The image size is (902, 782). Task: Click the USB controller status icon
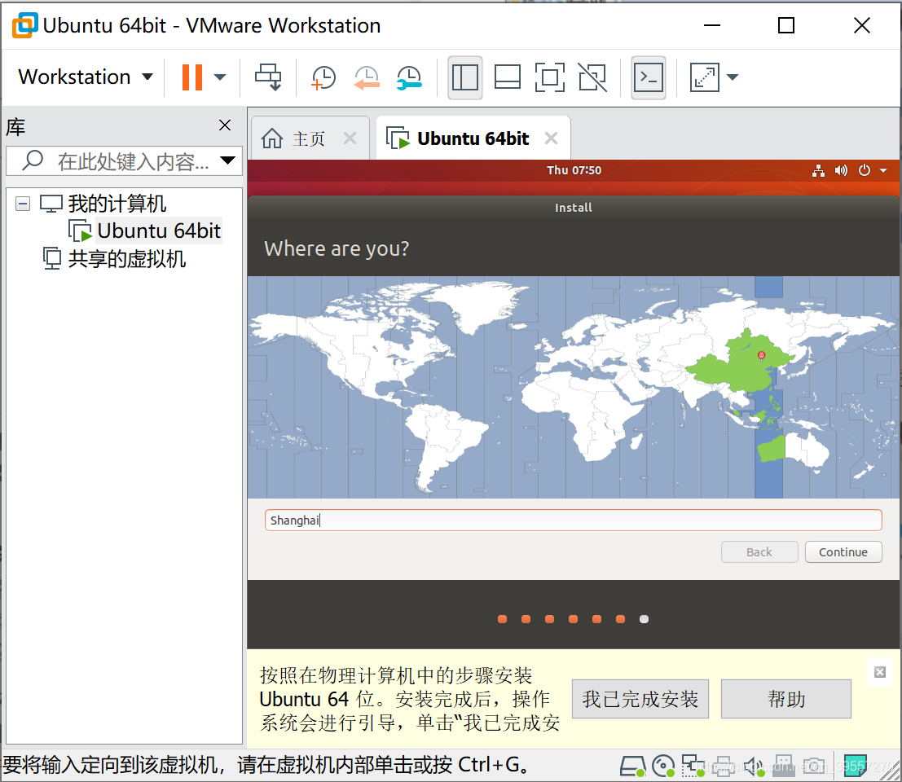[784, 767]
